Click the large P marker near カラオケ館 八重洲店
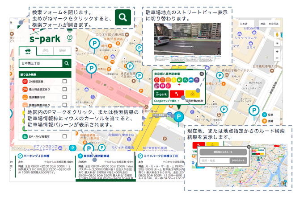This screenshot has height=197, width=300. point(94,44)
